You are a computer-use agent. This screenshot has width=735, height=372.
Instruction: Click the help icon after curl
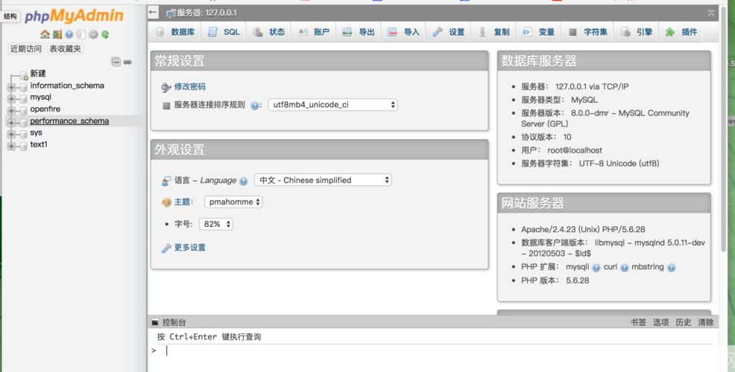625,268
